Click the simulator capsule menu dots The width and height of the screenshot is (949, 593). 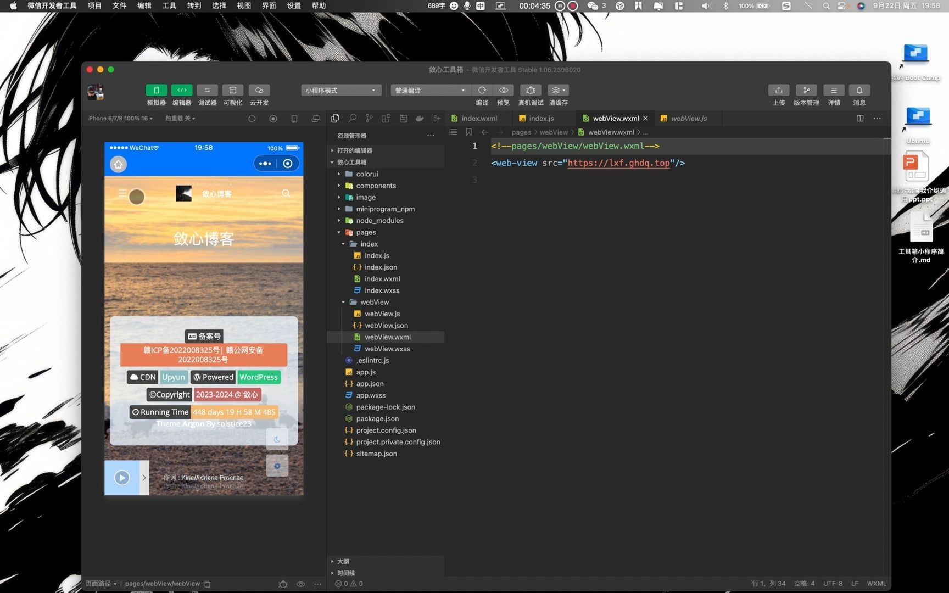point(265,164)
